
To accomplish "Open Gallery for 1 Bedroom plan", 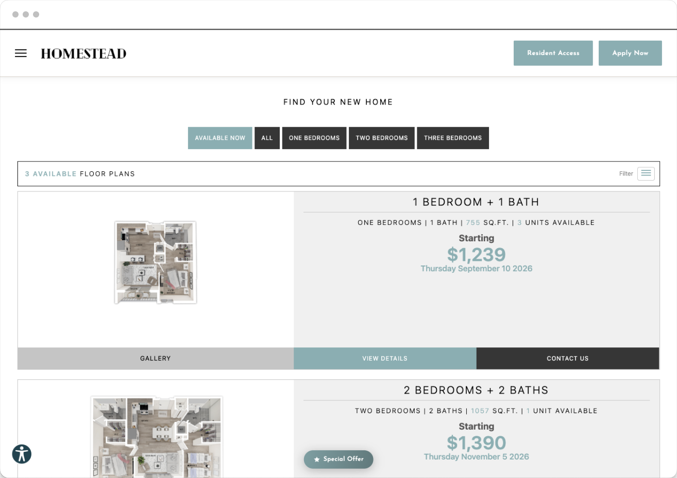I will [x=156, y=358].
